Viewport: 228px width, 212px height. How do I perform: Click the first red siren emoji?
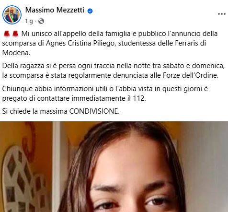point(7,34)
